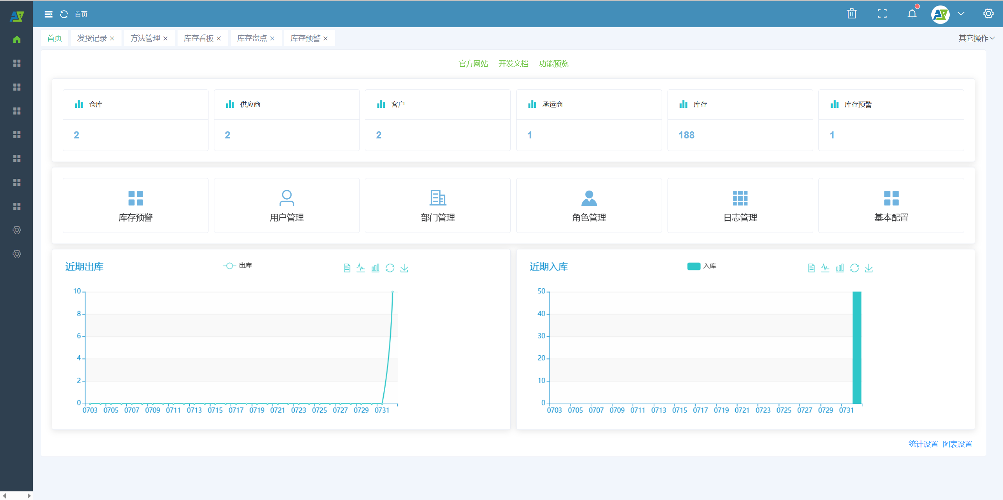1003x500 pixels.
Task: Open 角色管理 shortcut card
Action: (x=589, y=205)
